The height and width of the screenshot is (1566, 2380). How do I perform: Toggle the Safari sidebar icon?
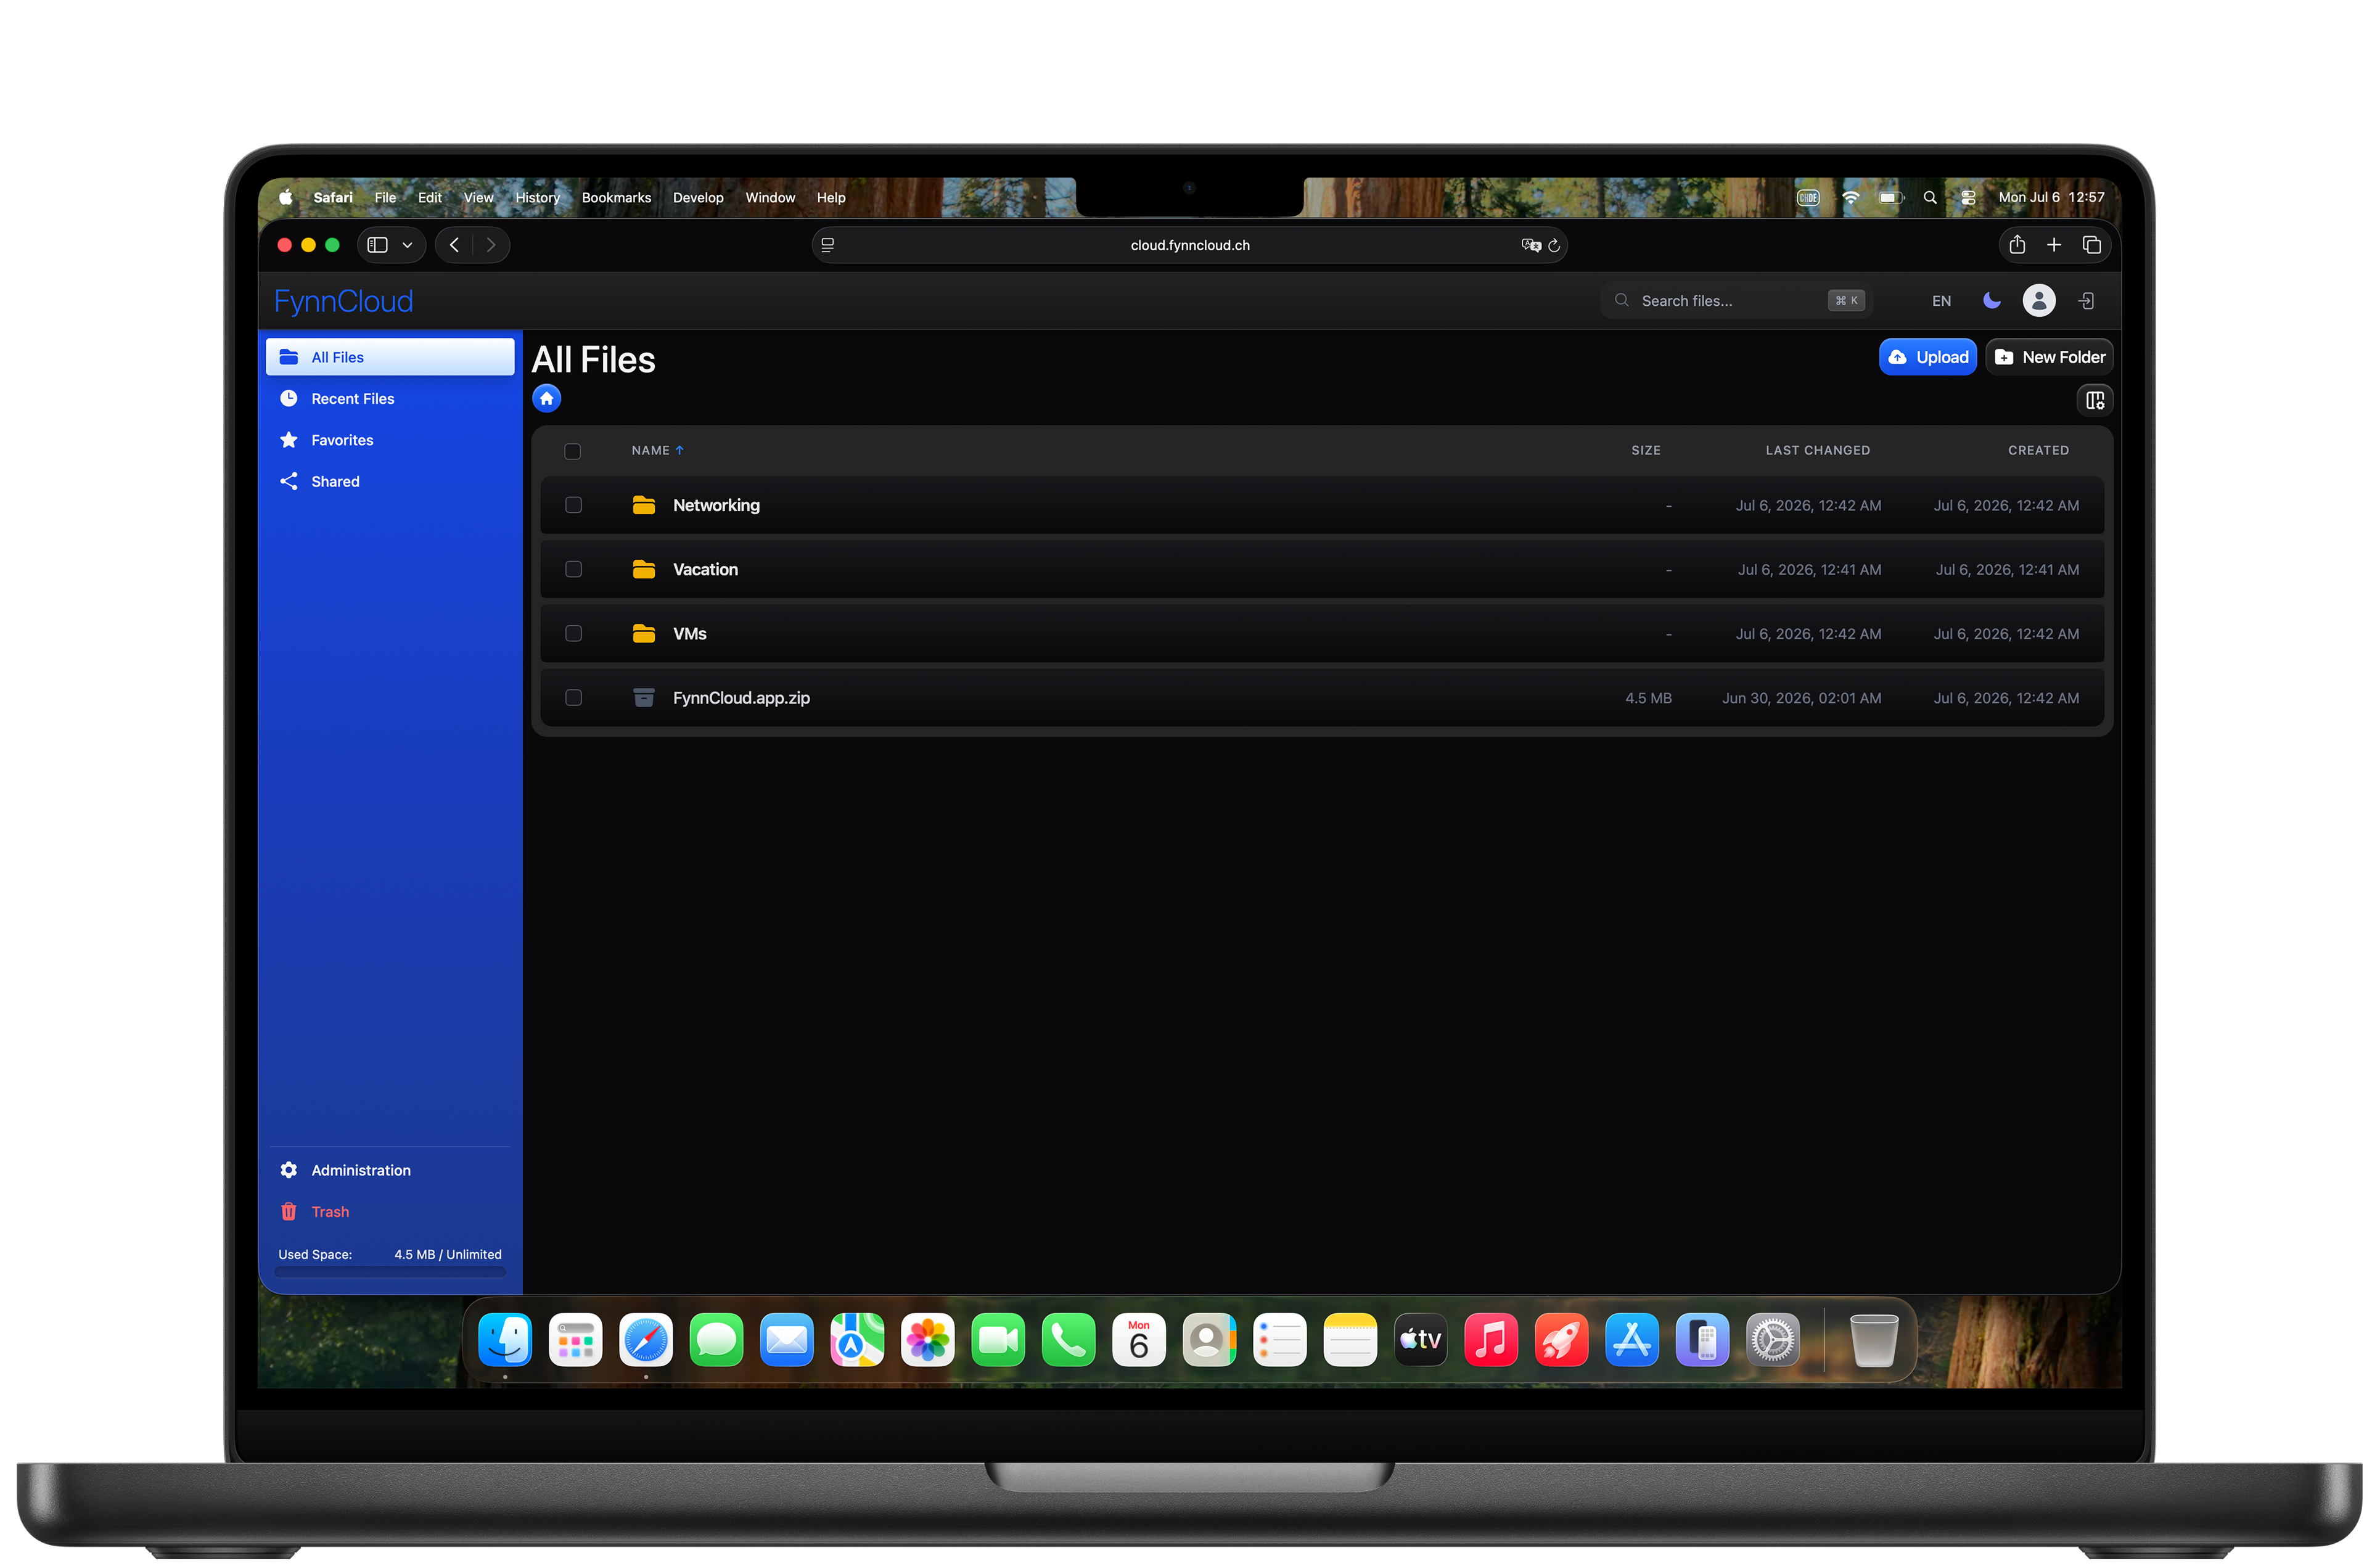tap(377, 245)
